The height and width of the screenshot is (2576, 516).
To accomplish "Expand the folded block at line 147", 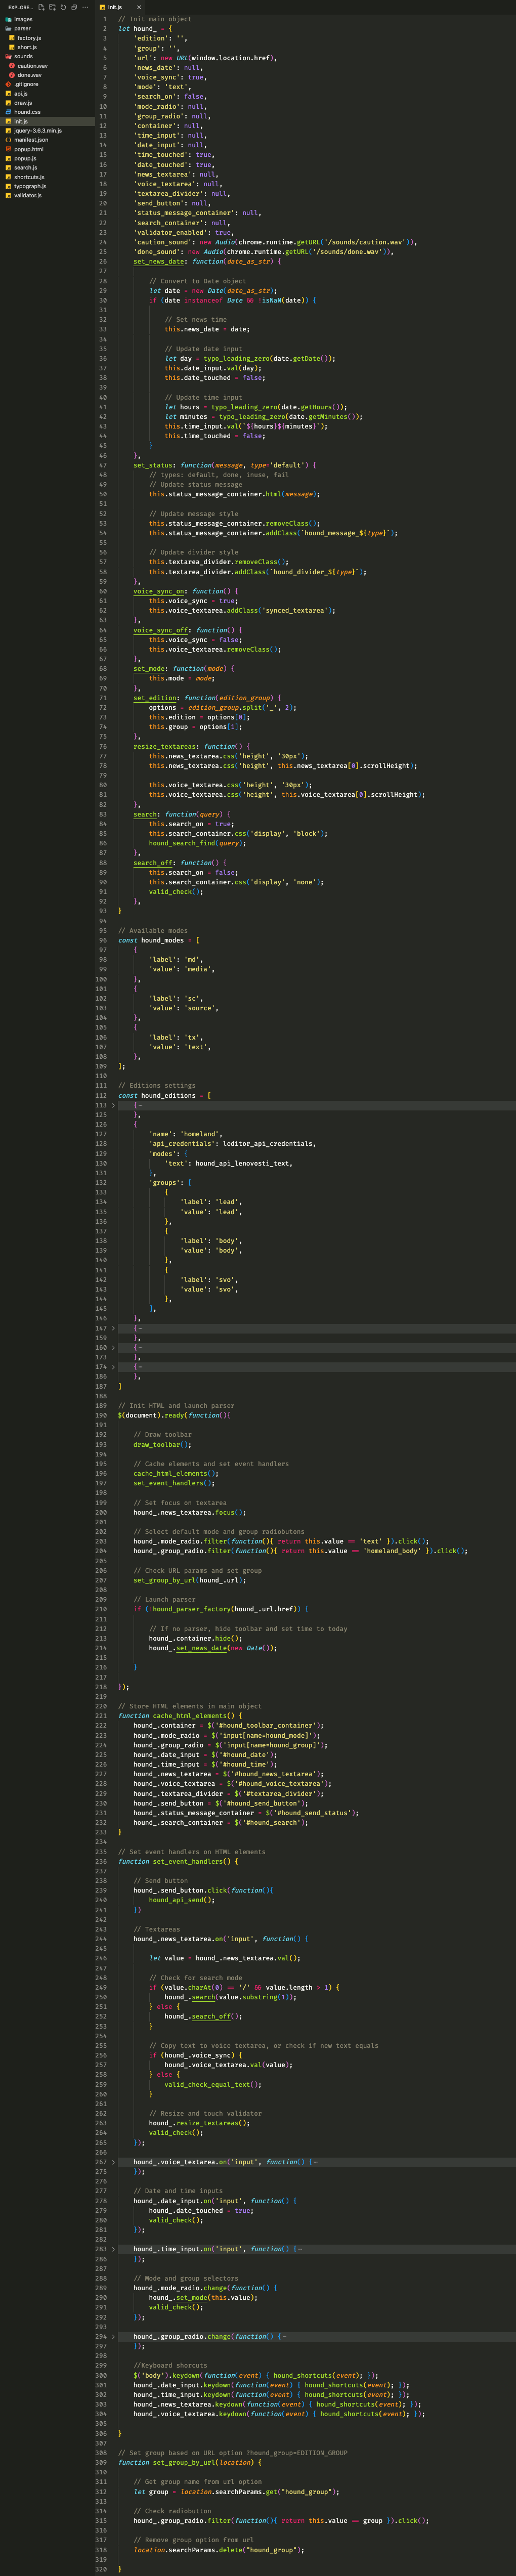I will pyautogui.click(x=113, y=1328).
